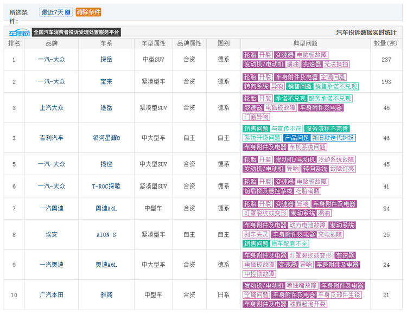Open the 奥迪A6L car series link
The width and height of the screenshot is (407, 314).
pos(106,265)
